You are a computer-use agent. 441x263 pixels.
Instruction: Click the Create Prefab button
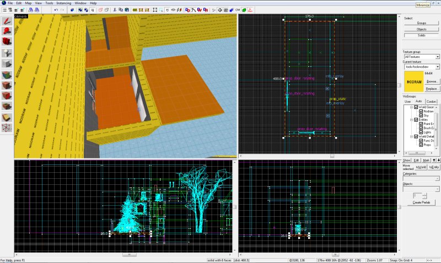click(421, 202)
